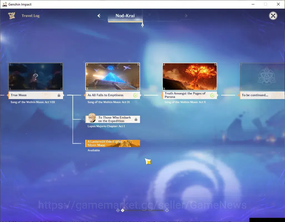Click the Travel Log scroll icon
Image resolution: width=285 pixels, height=222 pixels.
tap(12, 16)
